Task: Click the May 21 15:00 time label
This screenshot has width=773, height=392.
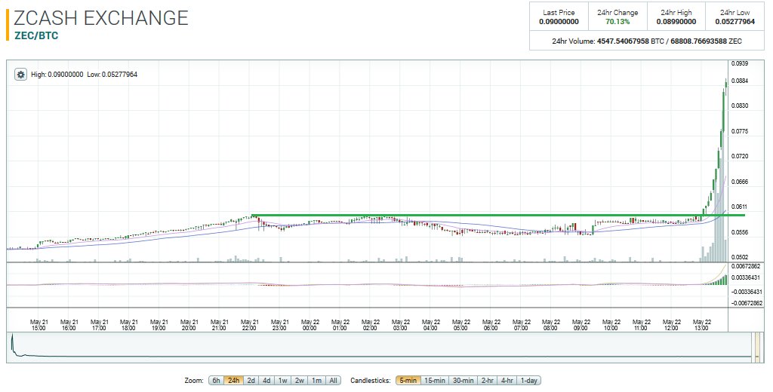Action: click(38, 325)
